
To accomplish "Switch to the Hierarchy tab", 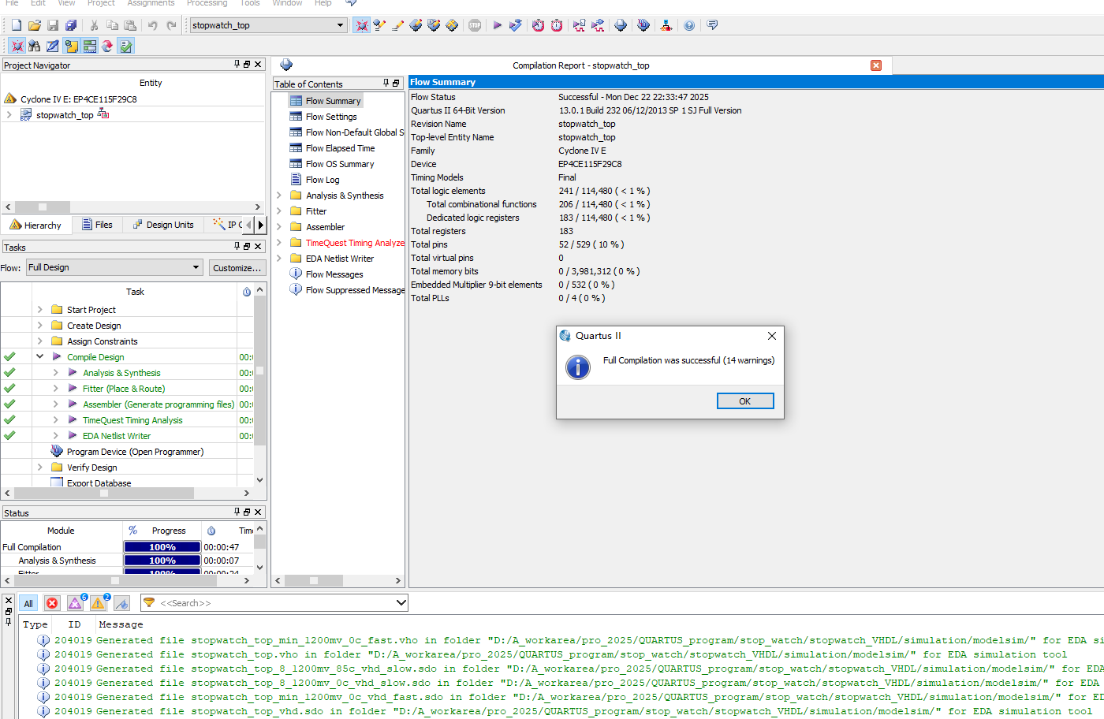I will point(35,225).
